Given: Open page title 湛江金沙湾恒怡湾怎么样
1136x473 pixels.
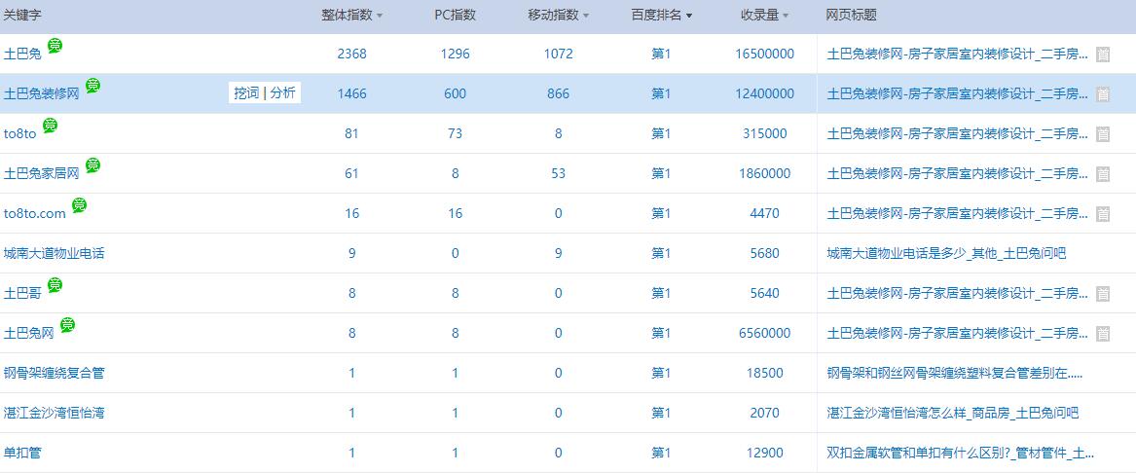Looking at the screenshot, I should click(953, 413).
